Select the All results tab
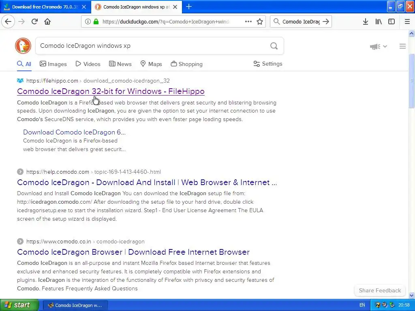This screenshot has height=311, width=415. 24,64
